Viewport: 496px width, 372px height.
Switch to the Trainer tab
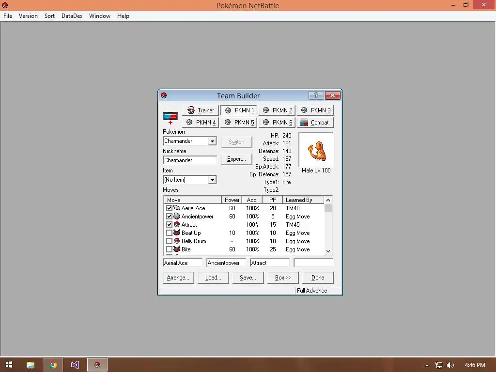click(x=201, y=110)
